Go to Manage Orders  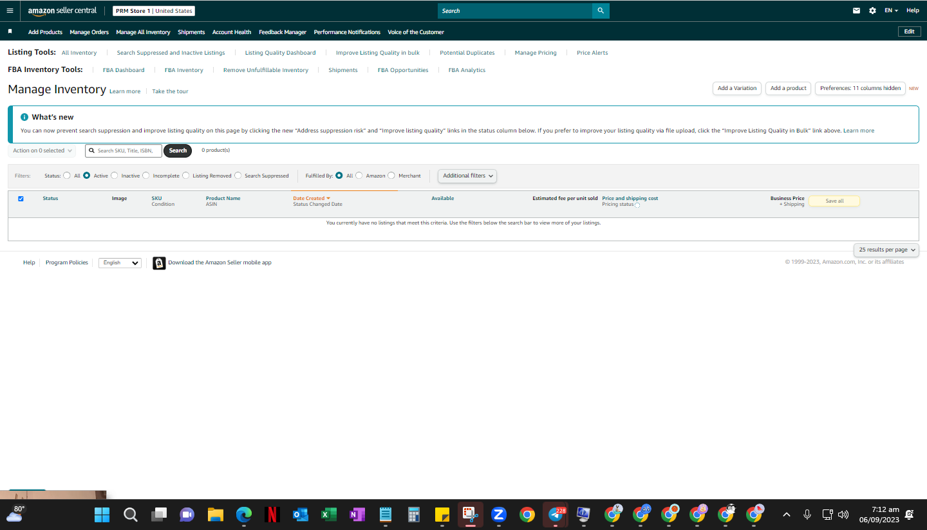[x=89, y=32]
